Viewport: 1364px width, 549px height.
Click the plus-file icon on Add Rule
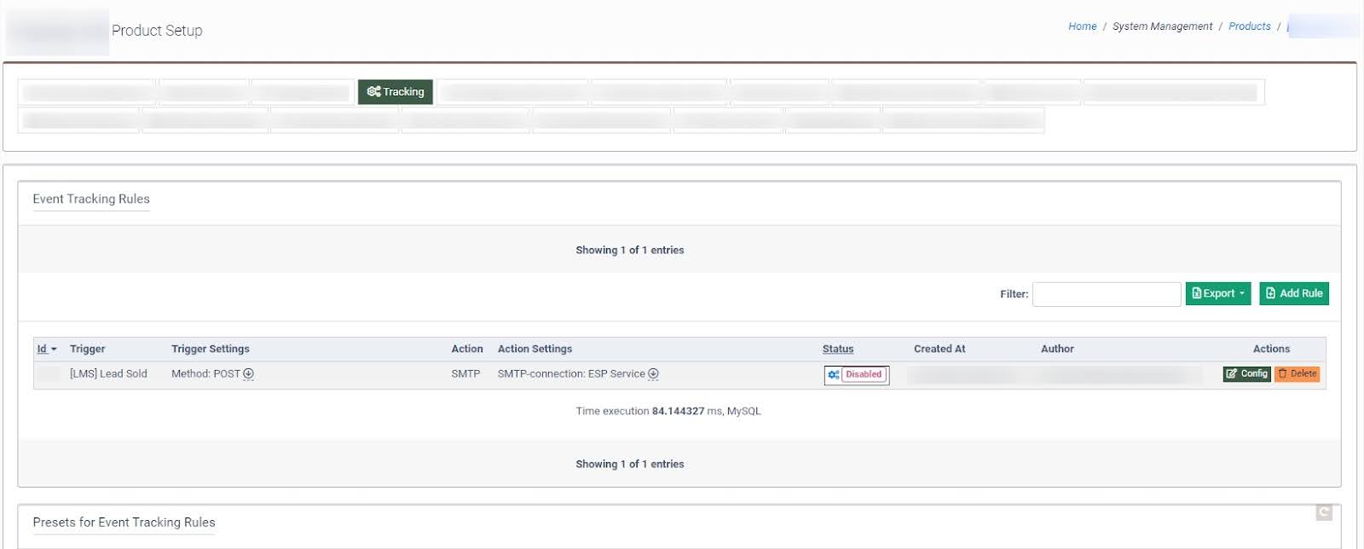(1270, 293)
